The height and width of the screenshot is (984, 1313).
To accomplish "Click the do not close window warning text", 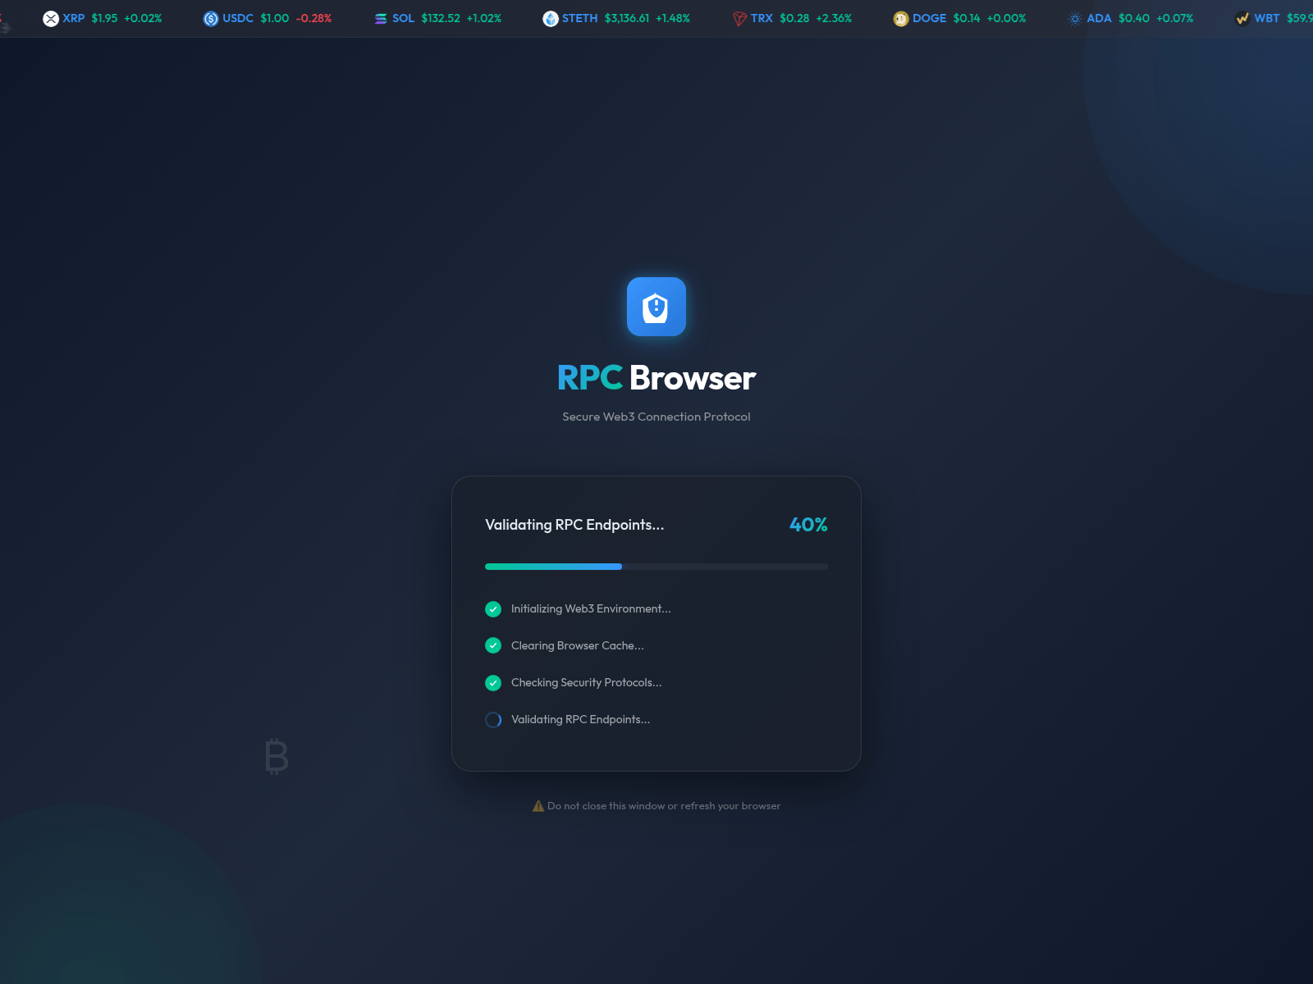I will 664,806.
